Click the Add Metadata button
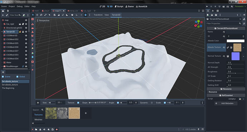 pos(226,103)
